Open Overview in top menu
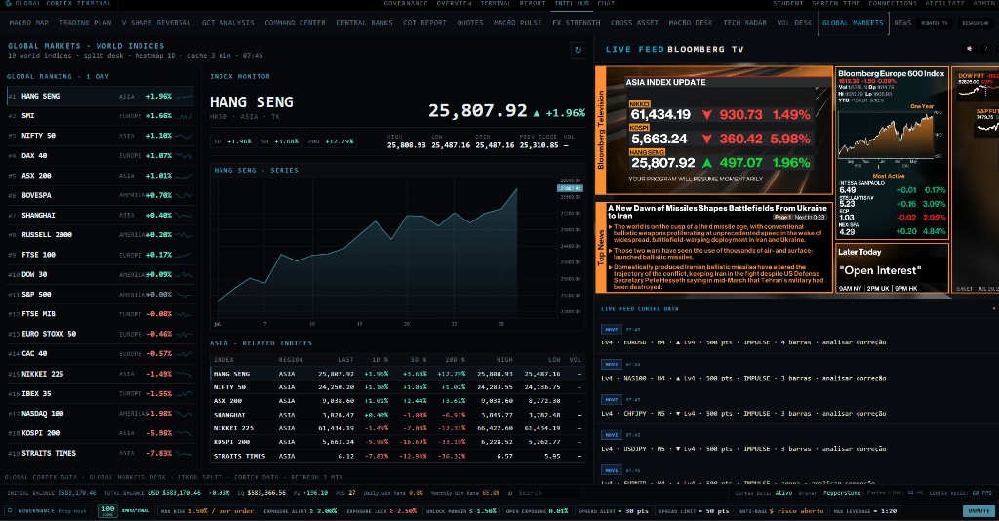The image size is (999, 521). (454, 3)
